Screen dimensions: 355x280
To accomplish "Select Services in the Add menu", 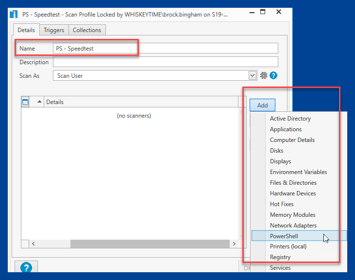I will (x=299, y=267).
